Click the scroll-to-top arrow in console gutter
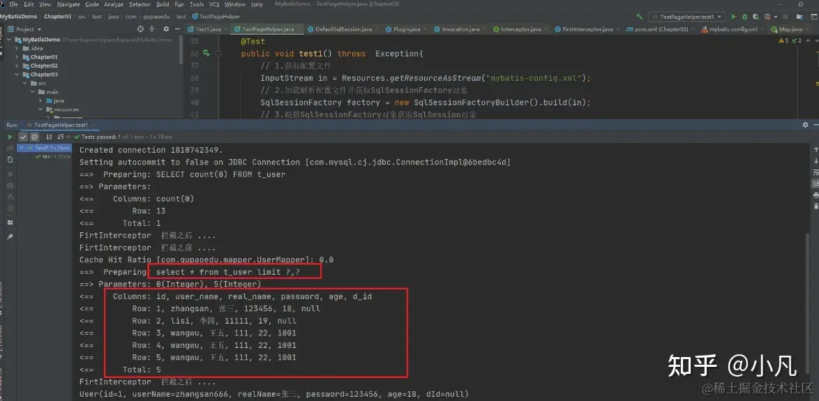819x401 pixels. (x=816, y=149)
